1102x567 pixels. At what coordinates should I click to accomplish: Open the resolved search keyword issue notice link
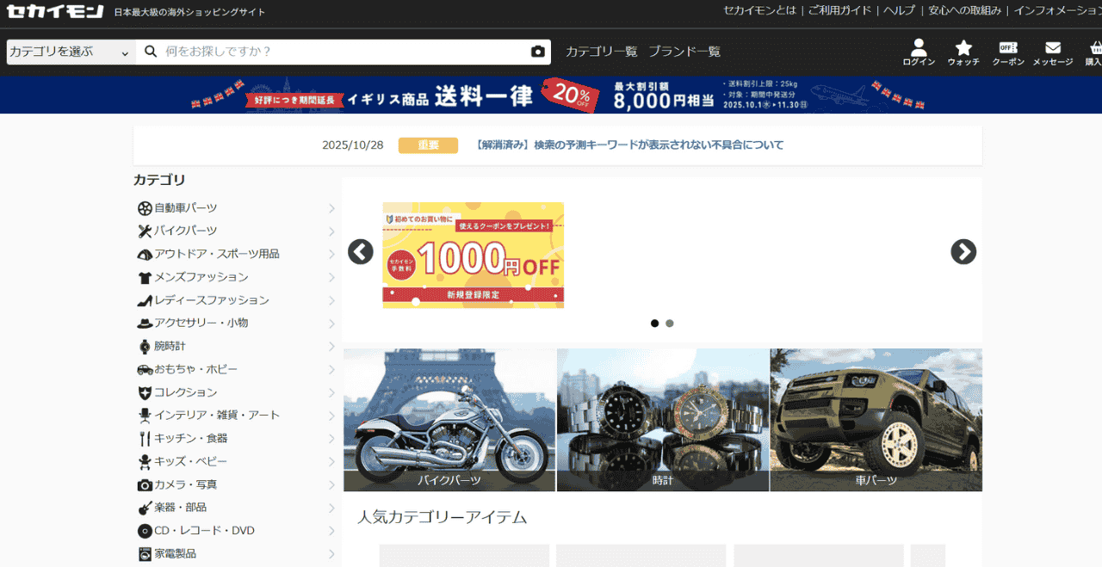coord(629,145)
